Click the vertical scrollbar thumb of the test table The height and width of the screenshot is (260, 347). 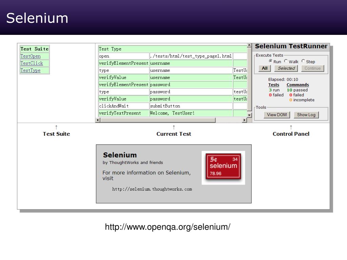coord(249,79)
